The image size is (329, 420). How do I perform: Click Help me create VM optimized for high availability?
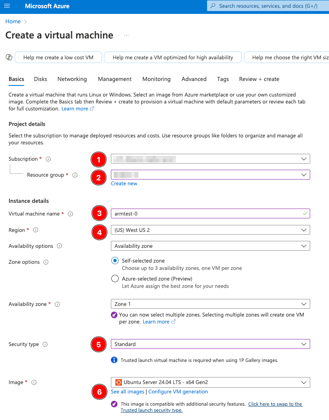pos(173,57)
